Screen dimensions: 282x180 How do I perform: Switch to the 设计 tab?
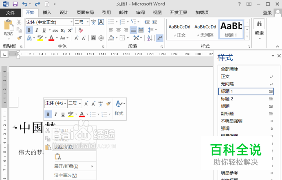click(x=64, y=12)
